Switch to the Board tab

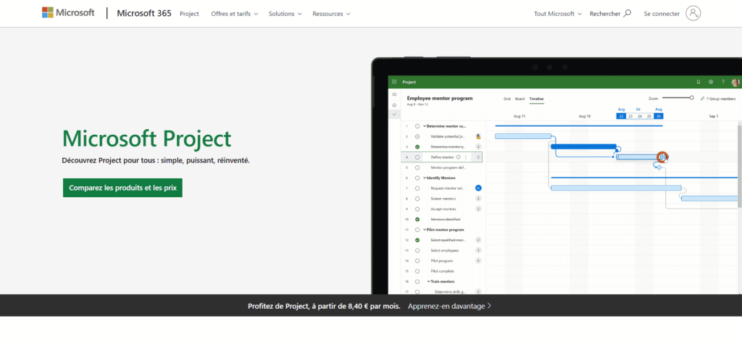520,98
